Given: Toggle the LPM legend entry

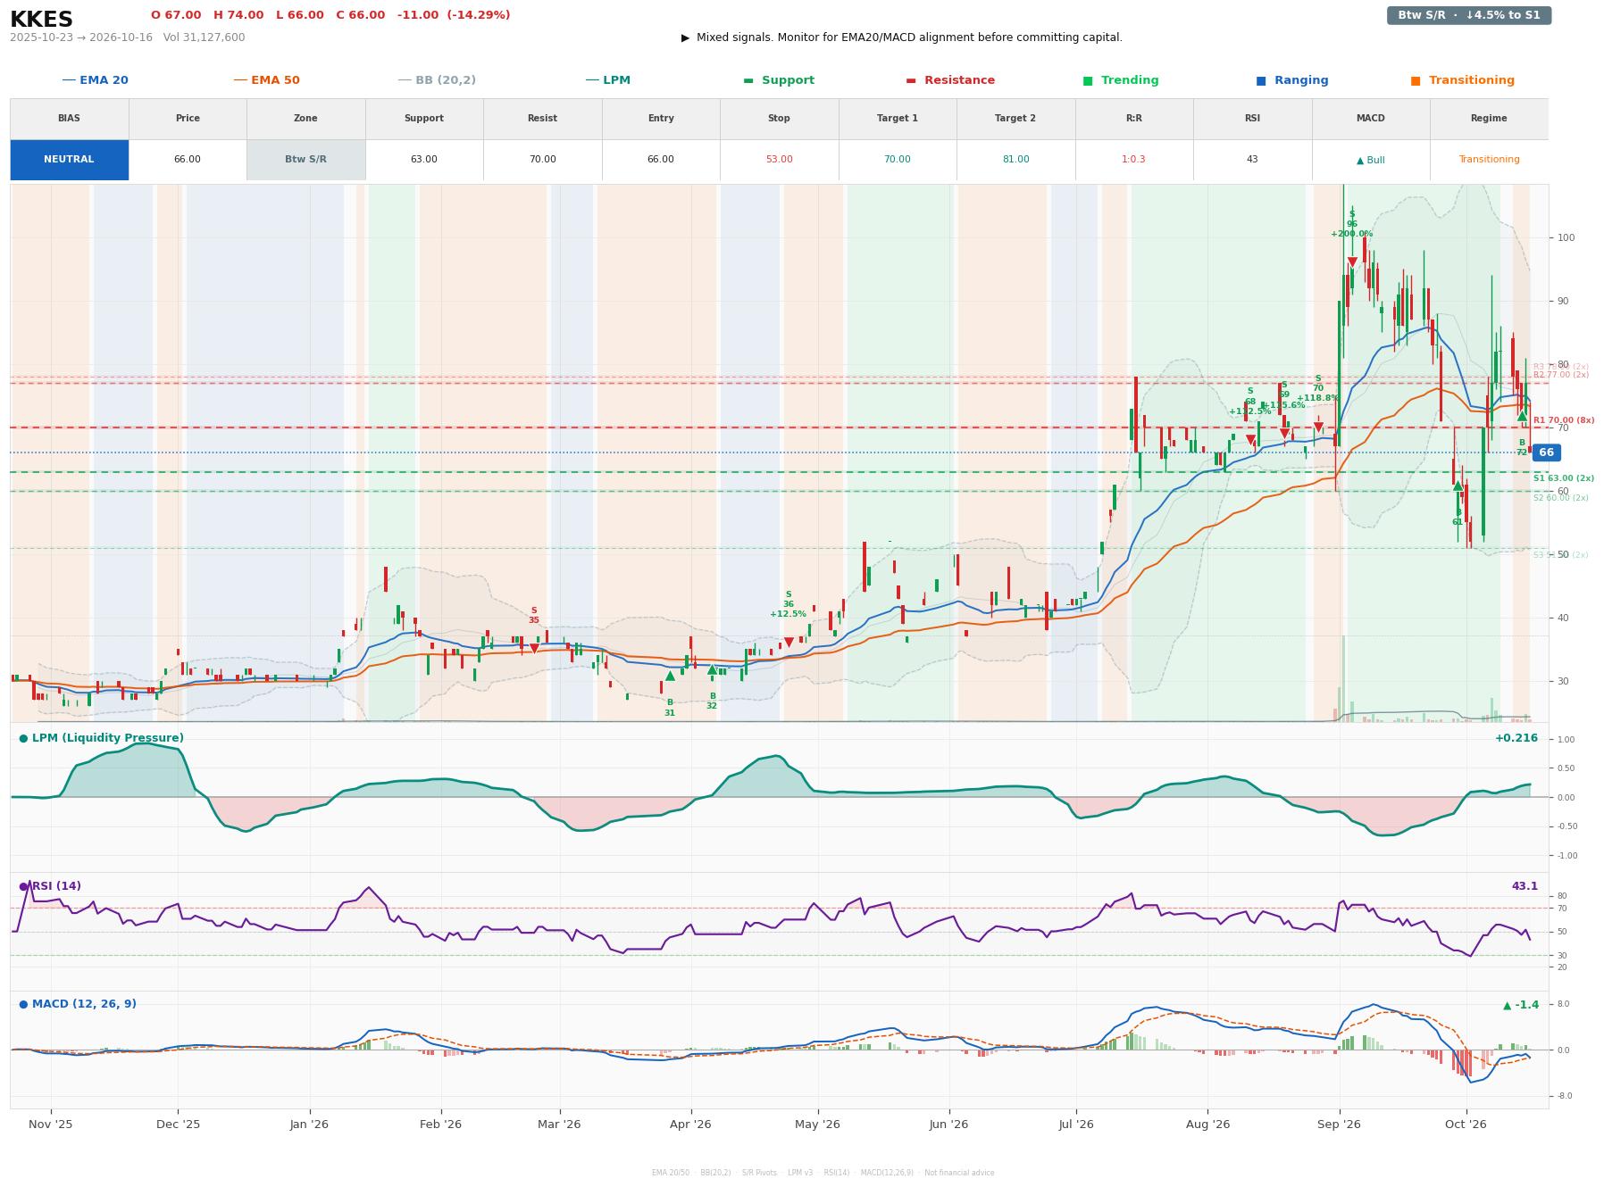Looking at the screenshot, I should [x=608, y=80].
